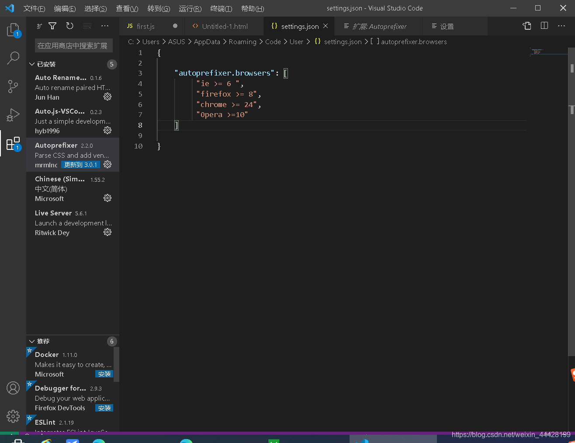This screenshot has height=443, width=575.
Task: Select the Auto Rename Tag extension entry
Action: 73,87
